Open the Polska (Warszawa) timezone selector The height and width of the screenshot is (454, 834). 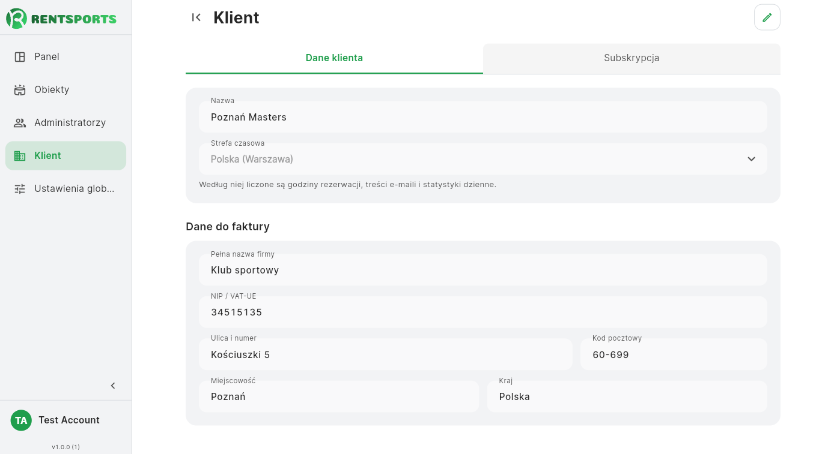483,159
